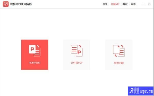Click the 嗨格式PDF转换器 title text
The width and height of the screenshot is (154, 96).
[x=21, y=4]
